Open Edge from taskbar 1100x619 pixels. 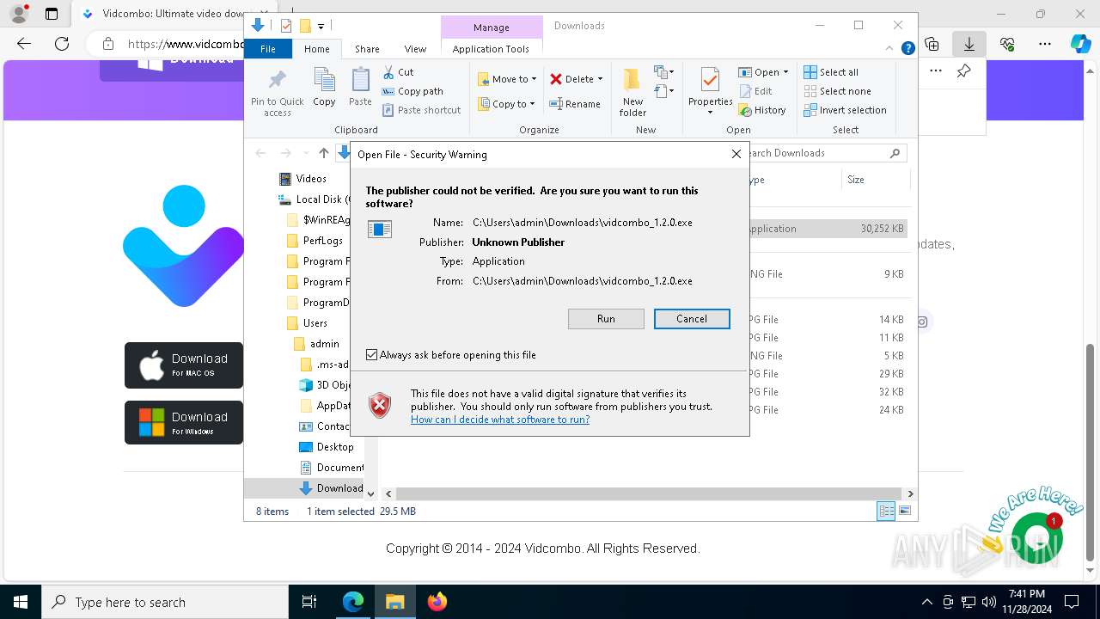click(353, 602)
